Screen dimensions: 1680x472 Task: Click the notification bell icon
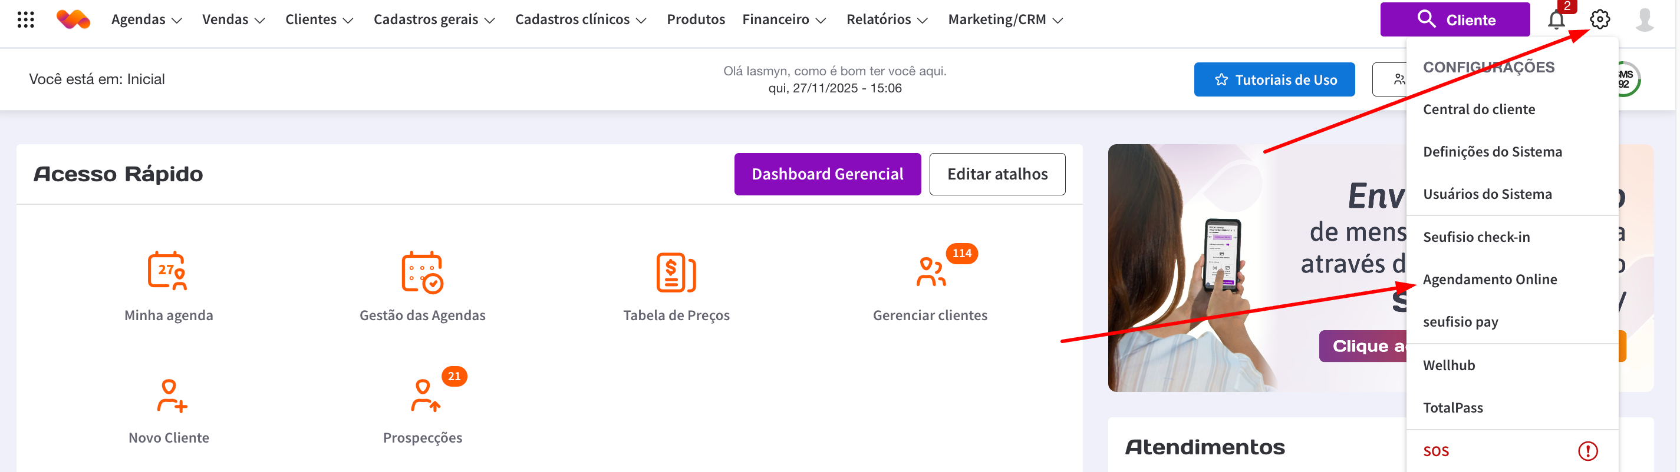click(x=1556, y=19)
